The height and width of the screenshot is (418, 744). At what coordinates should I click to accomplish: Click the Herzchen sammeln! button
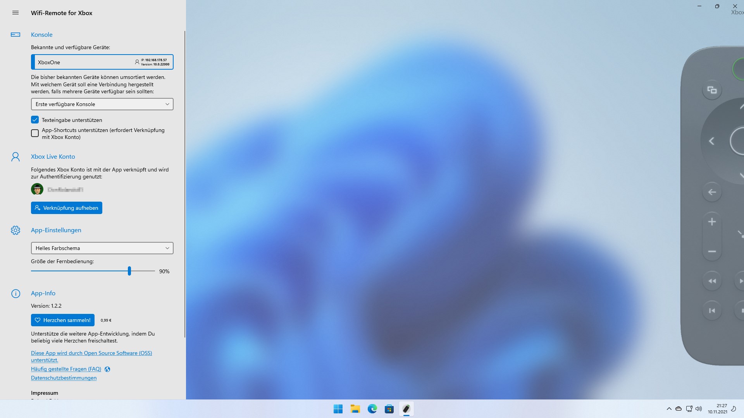point(63,320)
